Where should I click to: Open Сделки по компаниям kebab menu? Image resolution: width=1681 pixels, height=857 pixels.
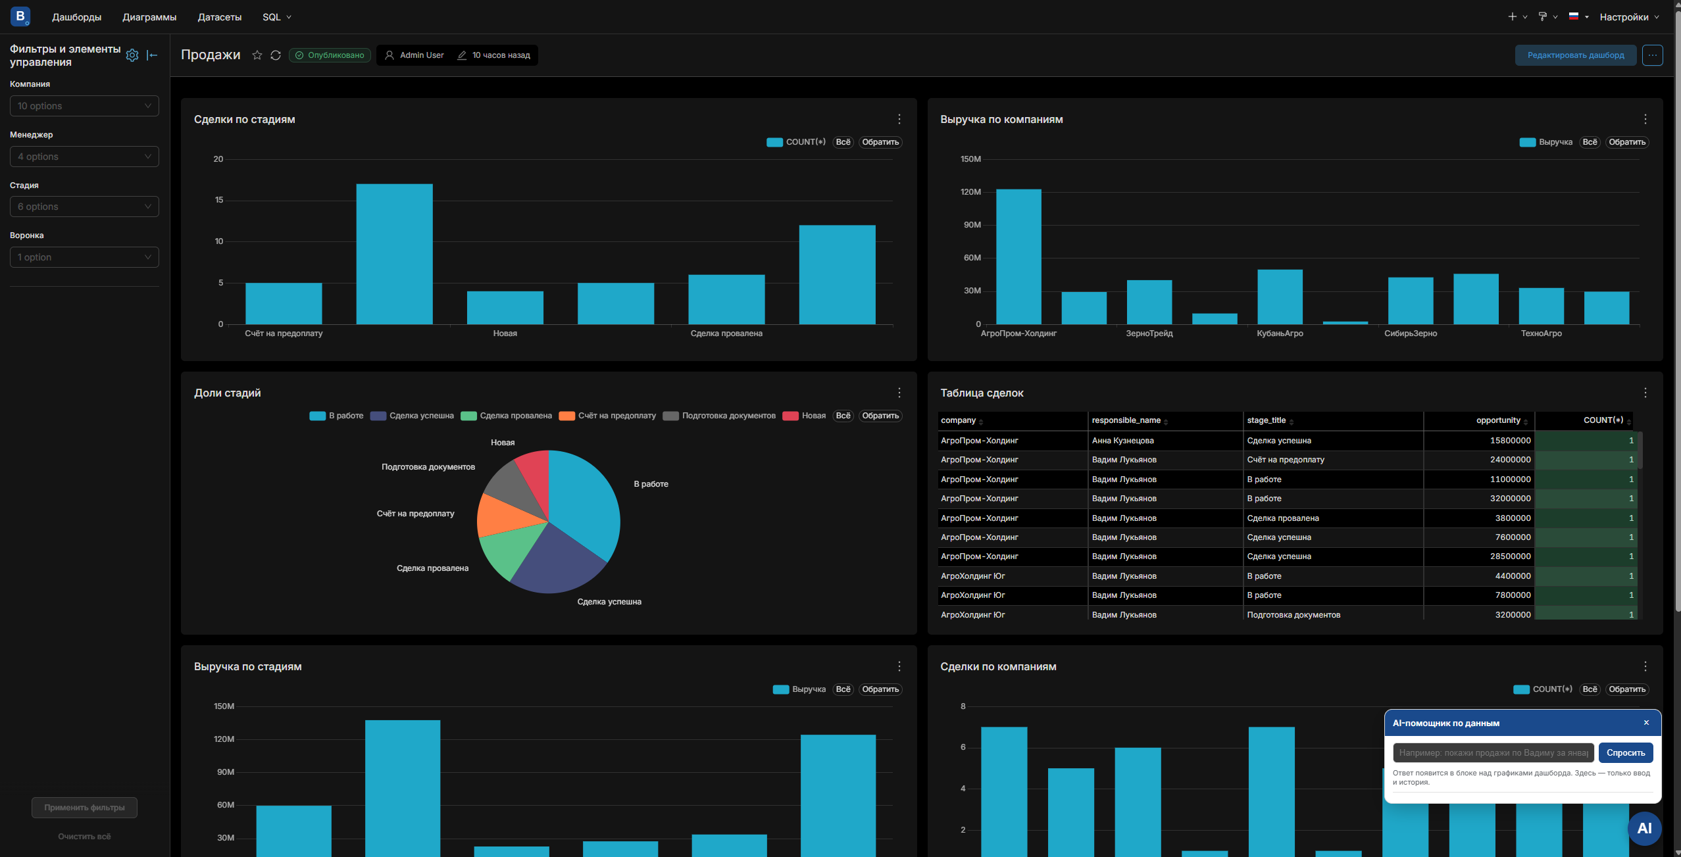click(x=1645, y=666)
